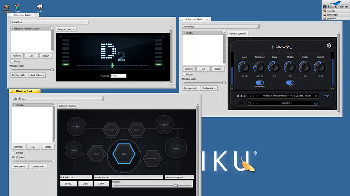350x196 pixels.
Task: Click the NAMku Treble knob
Action: click(305, 67)
